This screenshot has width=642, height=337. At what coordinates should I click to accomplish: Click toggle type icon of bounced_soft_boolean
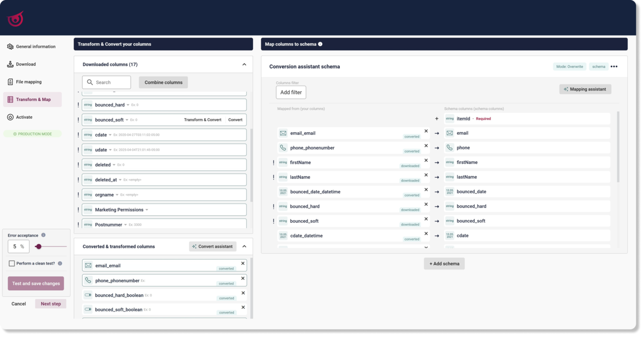(88, 310)
